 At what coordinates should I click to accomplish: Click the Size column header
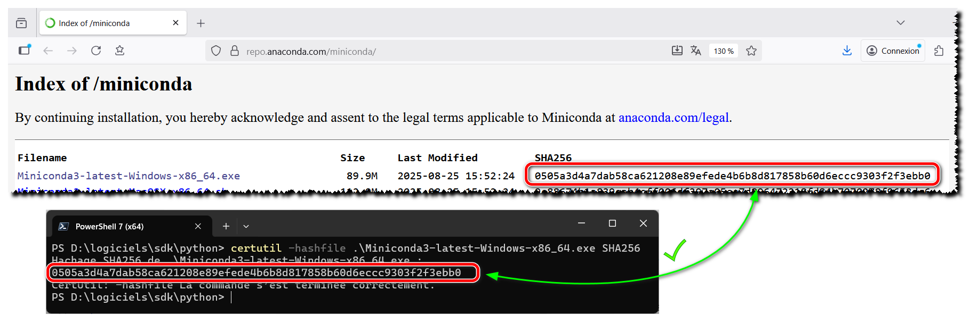(352, 158)
